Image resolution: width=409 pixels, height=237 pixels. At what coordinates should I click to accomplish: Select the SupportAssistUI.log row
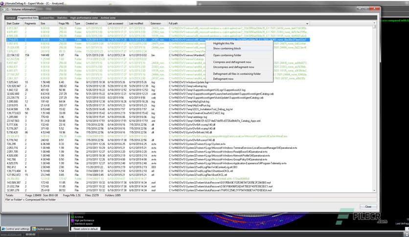pyautogui.click(x=158, y=90)
